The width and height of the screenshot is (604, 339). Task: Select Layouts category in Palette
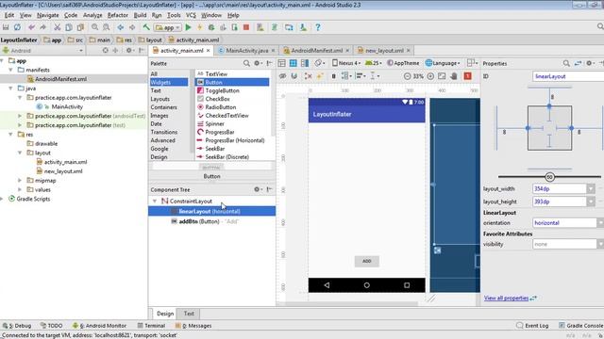[159, 99]
